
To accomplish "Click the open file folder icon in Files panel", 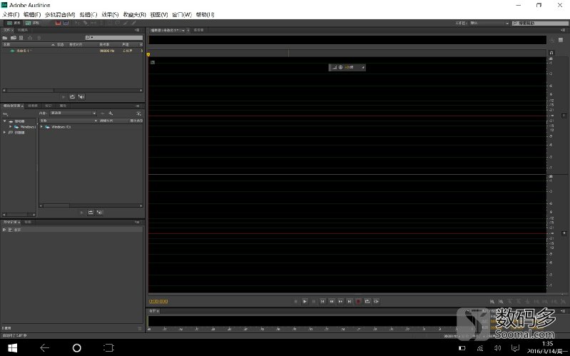I will pyautogui.click(x=5, y=37).
